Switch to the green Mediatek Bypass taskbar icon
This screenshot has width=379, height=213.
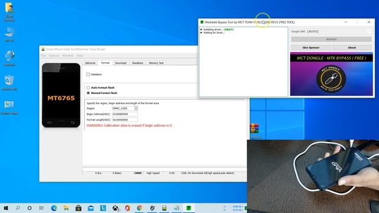coord(188,208)
